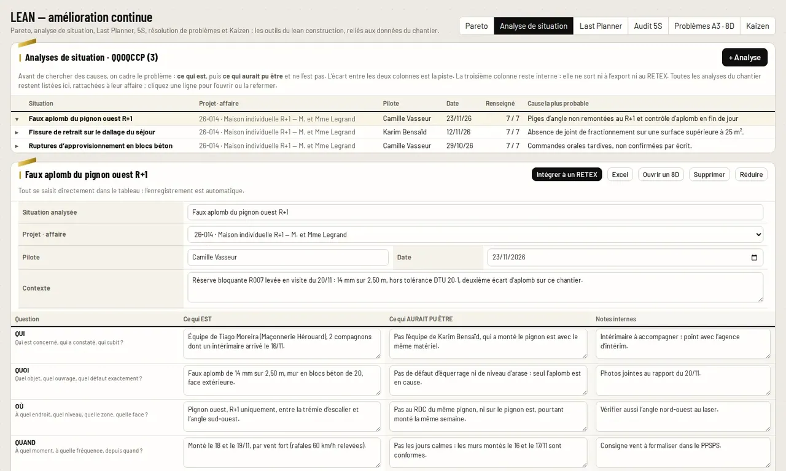
Task: Switch to the Pareto tab
Action: (x=477, y=26)
